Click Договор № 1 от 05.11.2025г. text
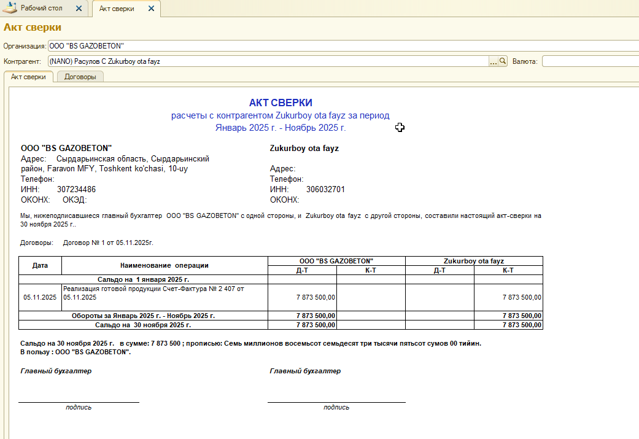The image size is (639, 439). [x=108, y=243]
